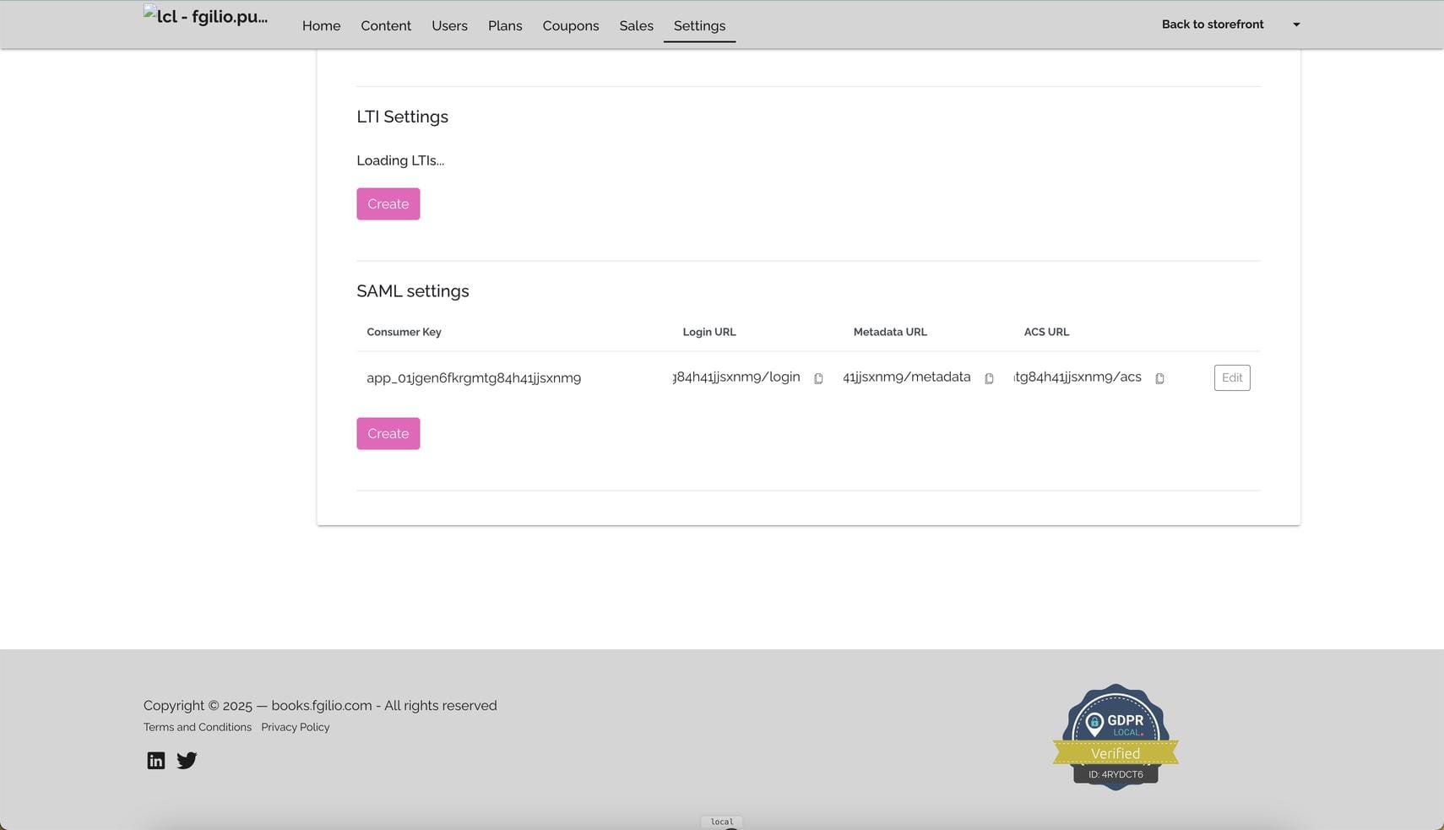This screenshot has height=830, width=1444.
Task: Open the Coupons section
Action: [x=570, y=26]
